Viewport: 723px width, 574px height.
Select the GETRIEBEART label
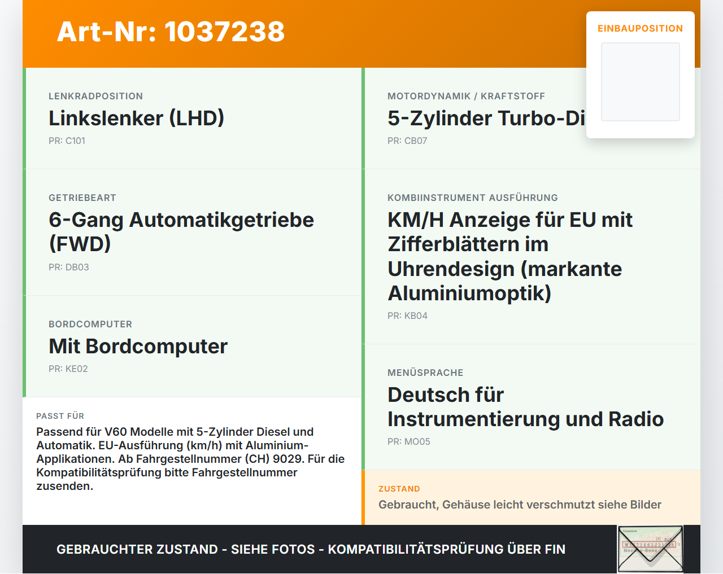click(x=82, y=198)
